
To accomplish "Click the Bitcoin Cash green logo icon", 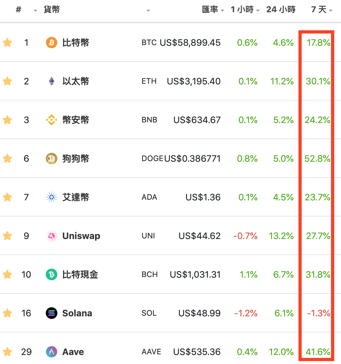I will click(52, 274).
